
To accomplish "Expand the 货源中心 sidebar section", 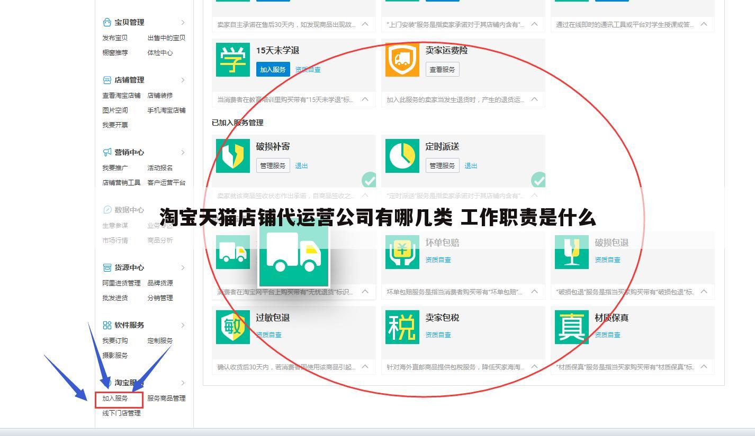I will point(183,267).
